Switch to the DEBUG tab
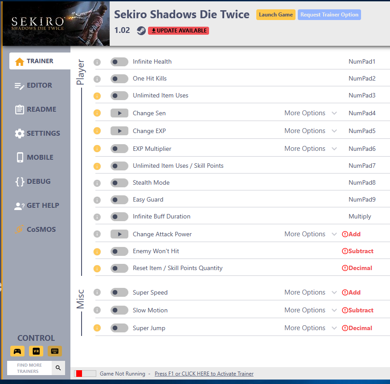 pos(33,182)
